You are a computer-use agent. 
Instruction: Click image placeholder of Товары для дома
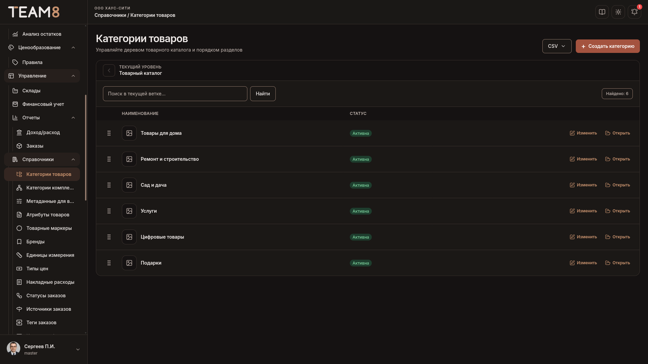[129, 133]
